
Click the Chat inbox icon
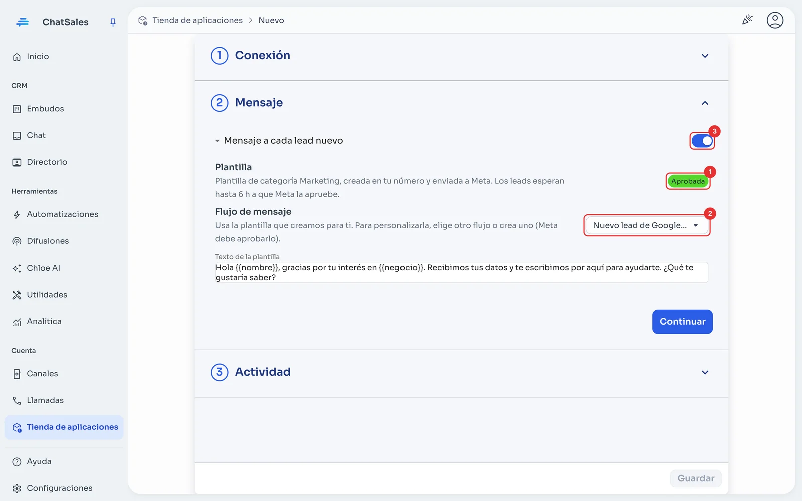[17, 136]
